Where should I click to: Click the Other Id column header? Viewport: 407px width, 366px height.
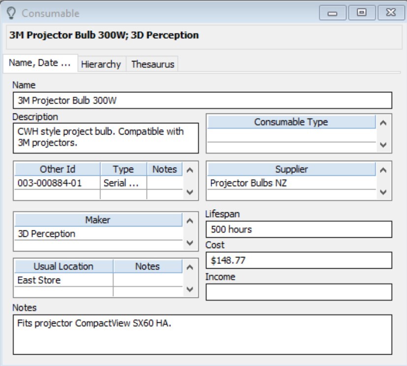(58, 169)
